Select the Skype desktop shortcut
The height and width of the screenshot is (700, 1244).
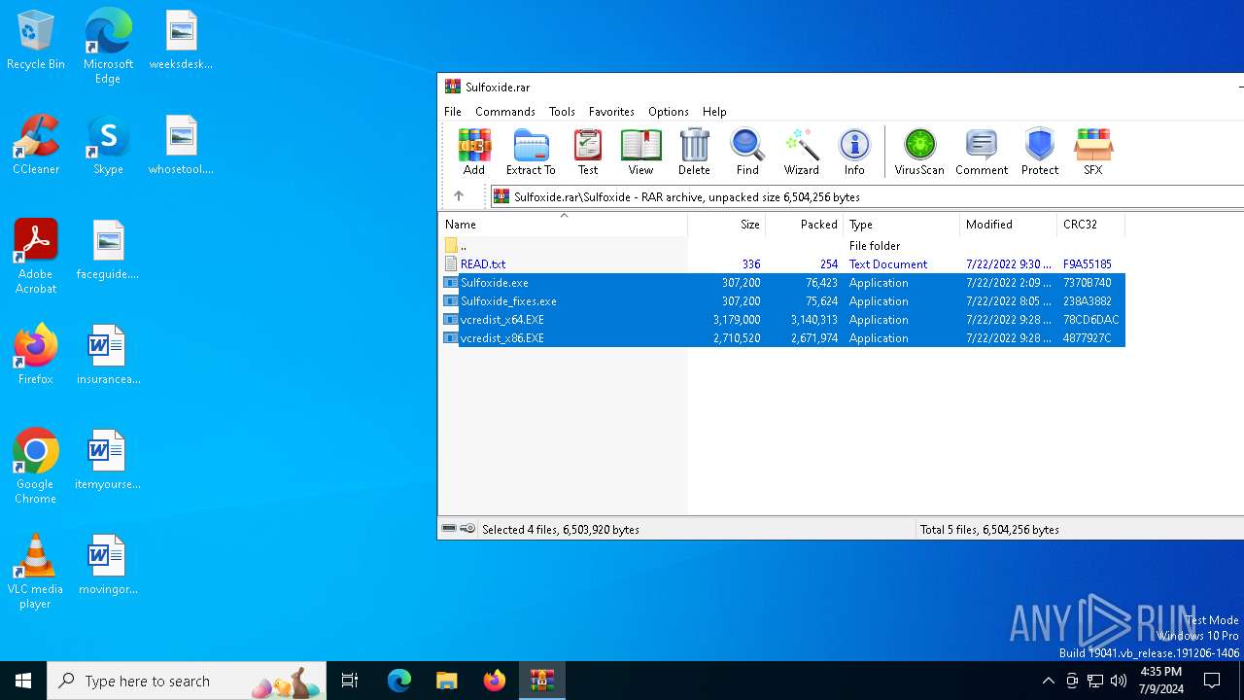(108, 146)
